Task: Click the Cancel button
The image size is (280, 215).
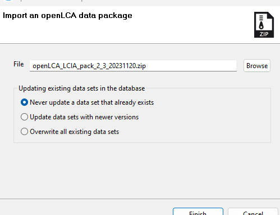Action: (253, 212)
